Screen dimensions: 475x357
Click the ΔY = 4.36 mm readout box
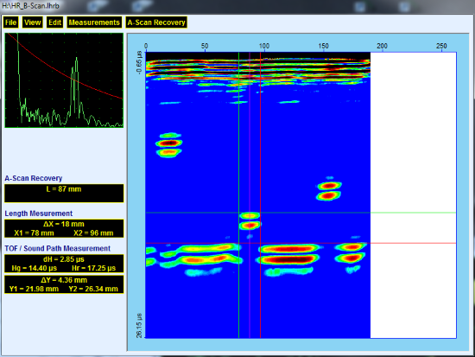coord(64,284)
